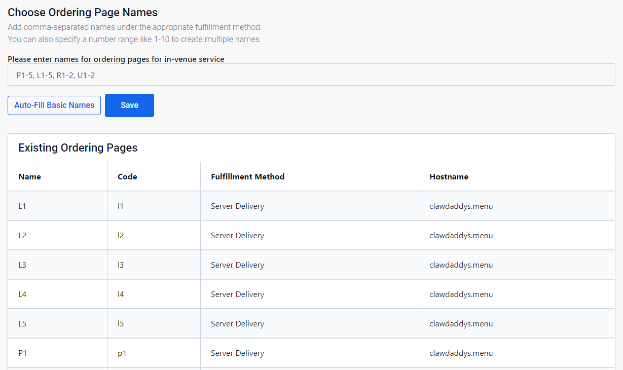Click the Fulfillment Method column header

248,176
